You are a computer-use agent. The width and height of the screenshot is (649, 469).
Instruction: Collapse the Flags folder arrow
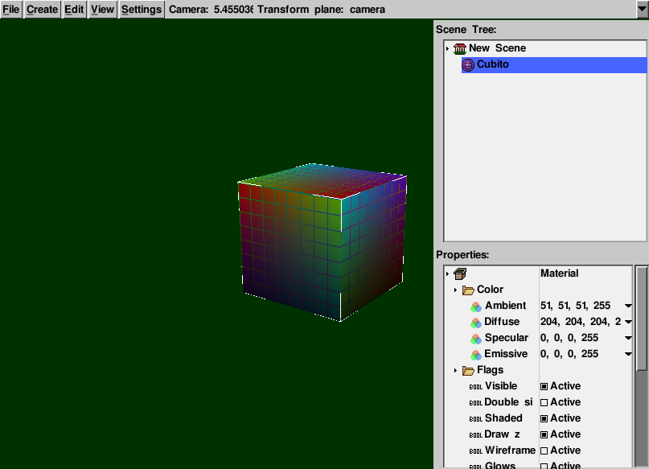(x=455, y=370)
